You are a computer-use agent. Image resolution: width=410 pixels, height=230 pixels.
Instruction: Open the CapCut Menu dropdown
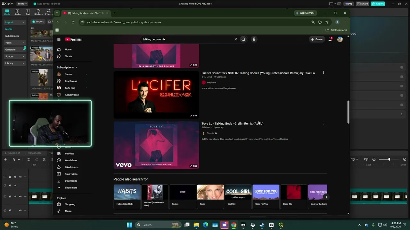click(22, 4)
